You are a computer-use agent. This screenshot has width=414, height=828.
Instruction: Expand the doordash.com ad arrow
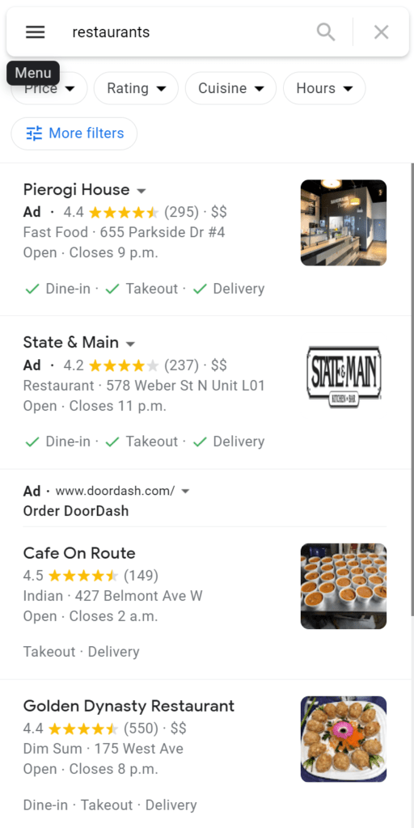click(185, 491)
